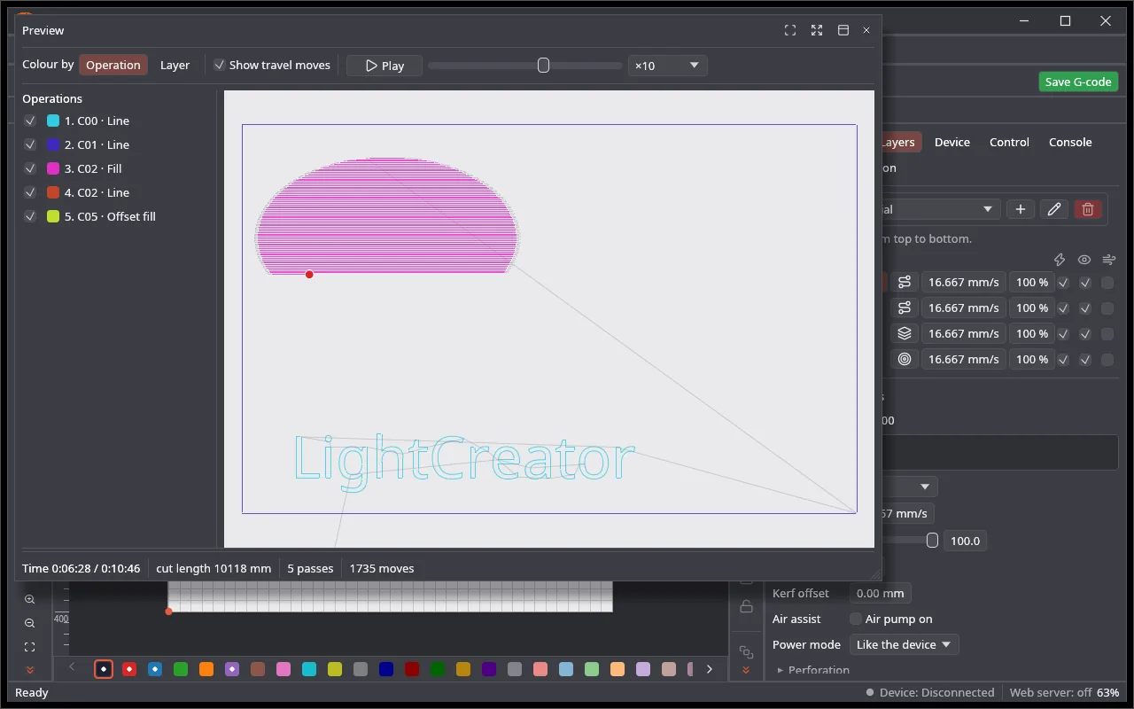This screenshot has width=1134, height=709.
Task: Click the Device: Disconnected status
Action: (930, 692)
